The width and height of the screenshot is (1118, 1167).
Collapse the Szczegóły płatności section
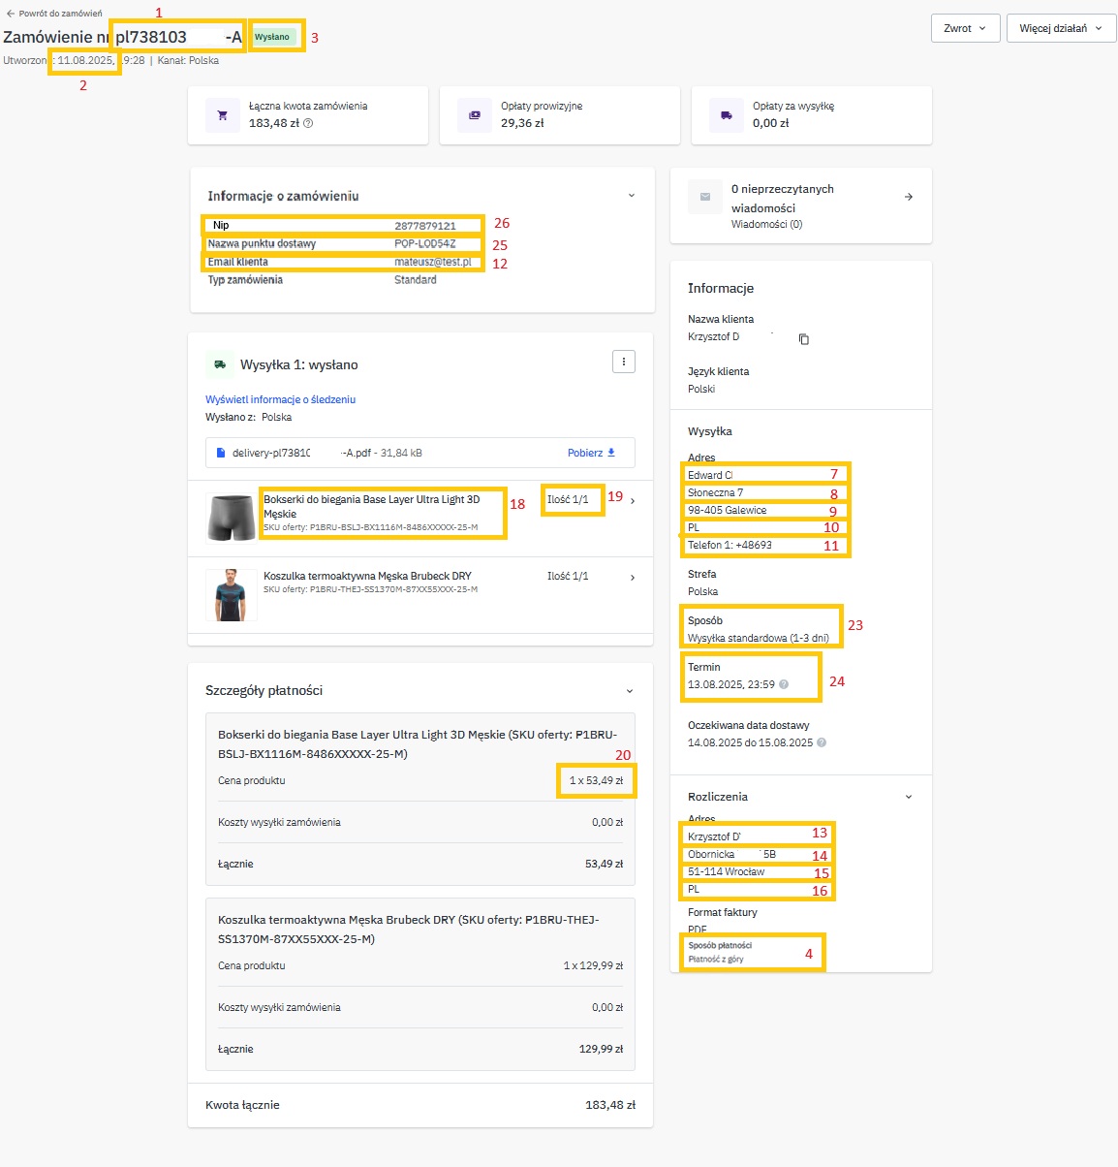coord(630,691)
